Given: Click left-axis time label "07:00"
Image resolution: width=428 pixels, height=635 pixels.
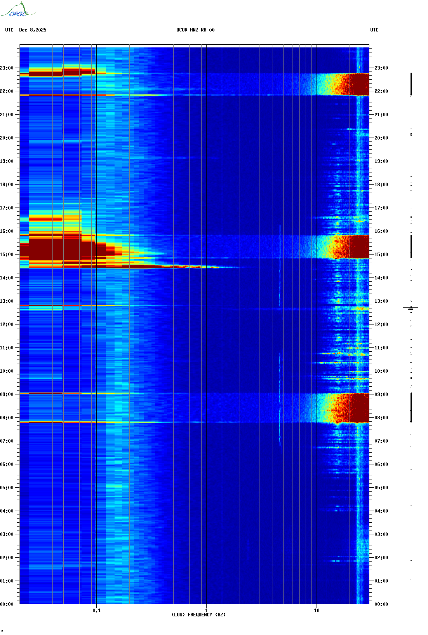Looking at the screenshot, I should coord(7,441).
